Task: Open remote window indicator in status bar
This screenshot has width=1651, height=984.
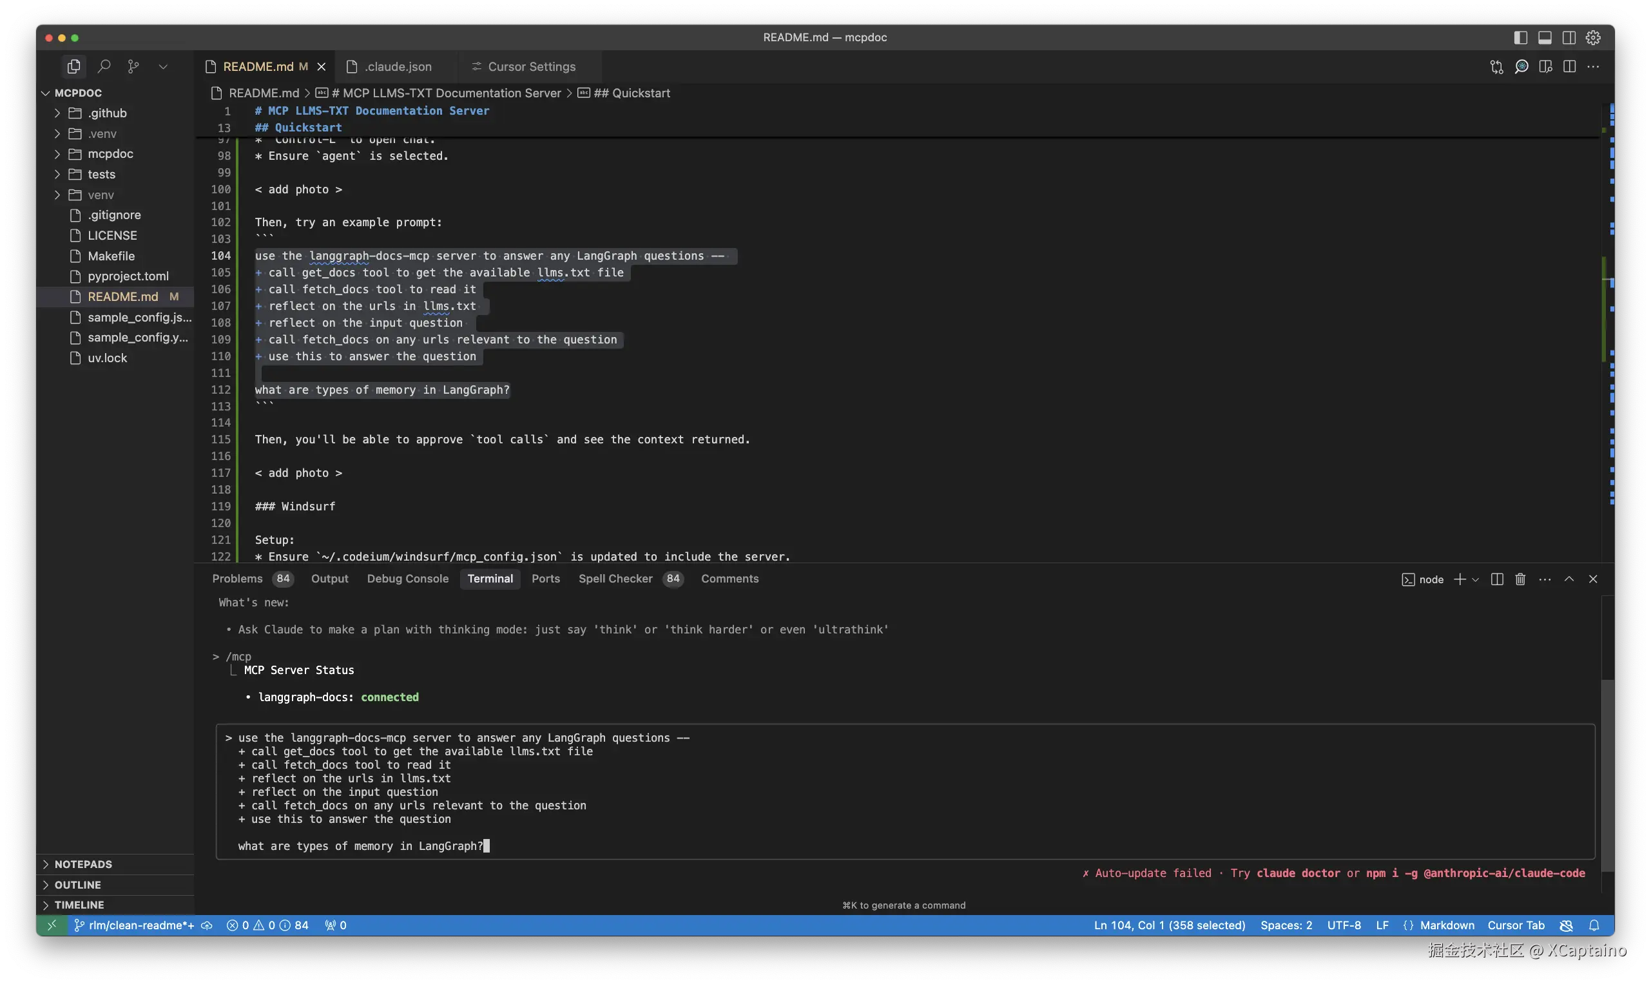Action: tap(51, 925)
